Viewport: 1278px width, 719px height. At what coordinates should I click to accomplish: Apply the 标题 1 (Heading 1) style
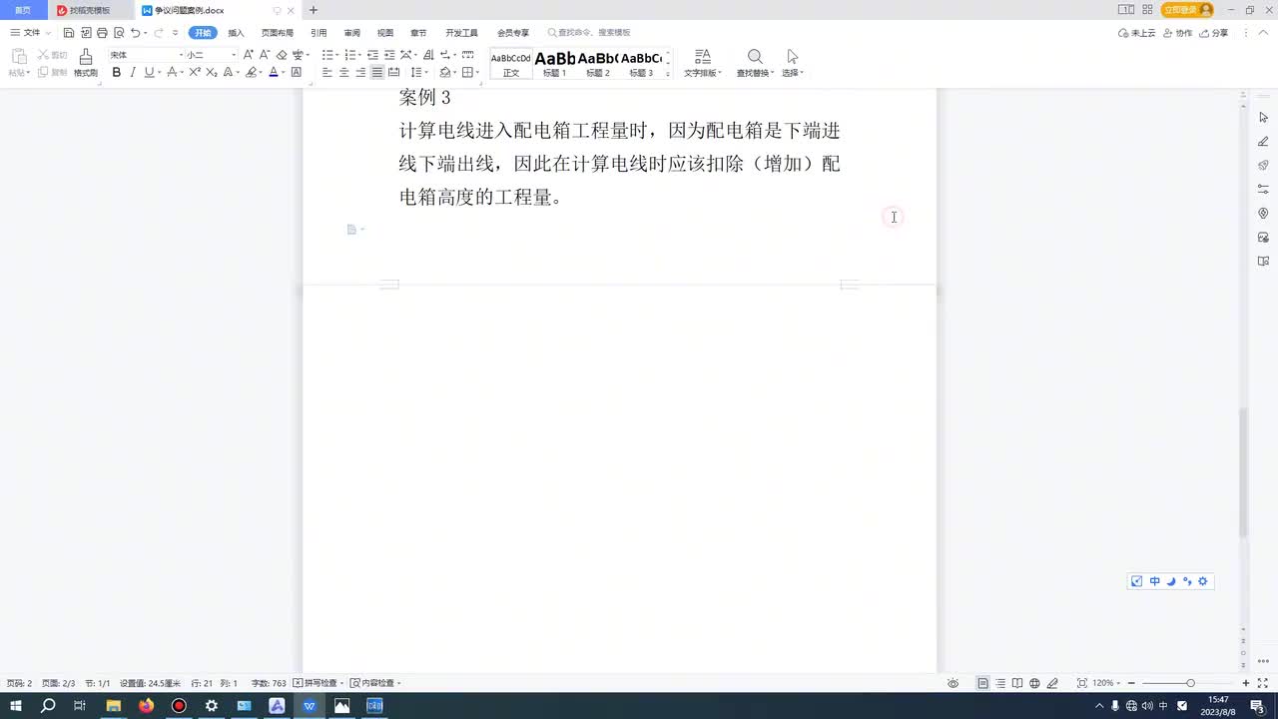pos(555,64)
